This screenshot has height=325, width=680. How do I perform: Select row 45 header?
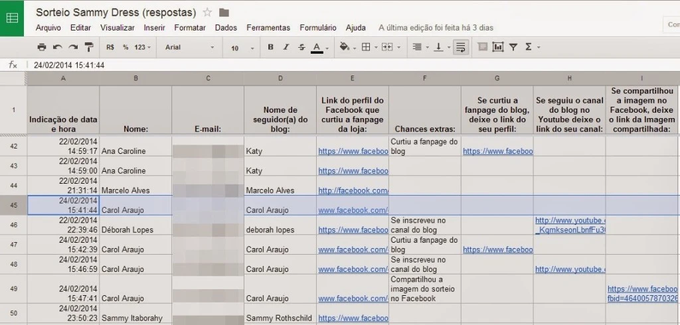pos(13,205)
